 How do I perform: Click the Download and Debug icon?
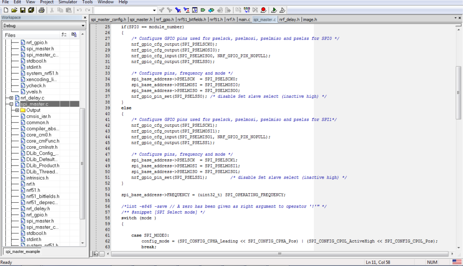click(x=274, y=10)
